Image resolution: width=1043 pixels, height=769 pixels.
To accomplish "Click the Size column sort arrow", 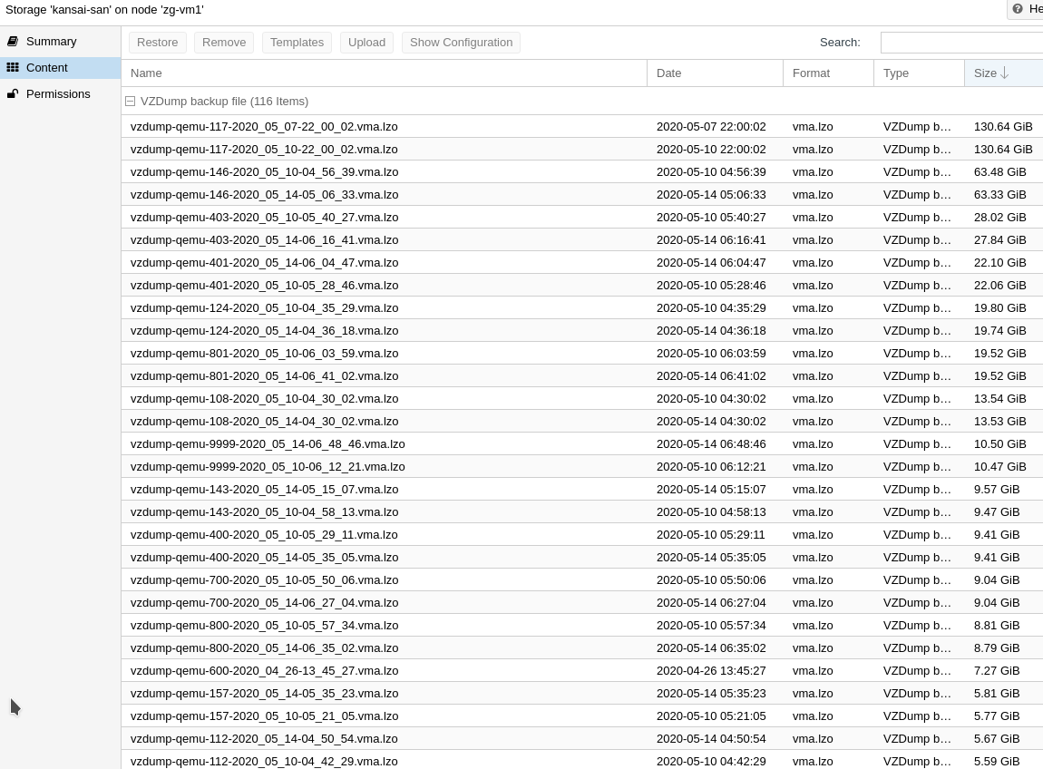I will click(x=1004, y=73).
